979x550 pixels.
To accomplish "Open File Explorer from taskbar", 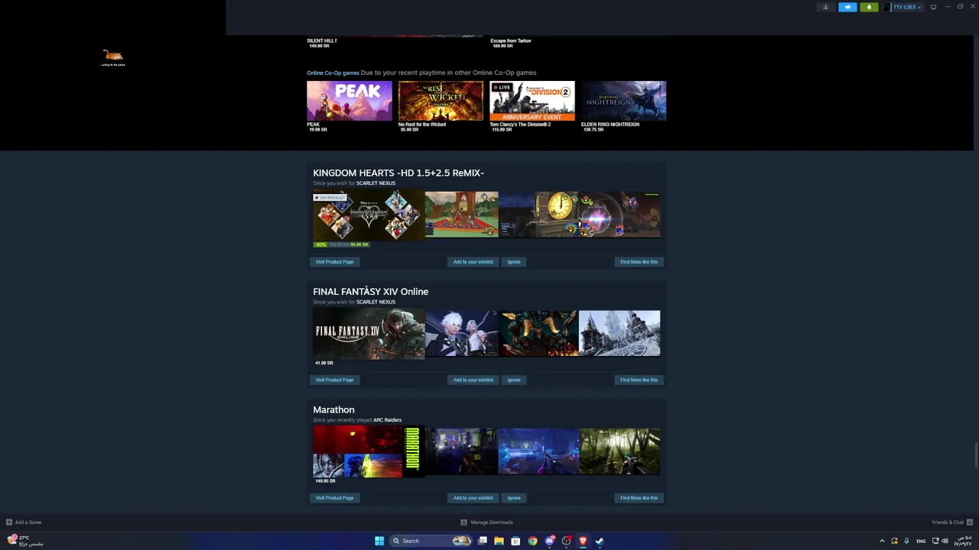I will (x=499, y=541).
